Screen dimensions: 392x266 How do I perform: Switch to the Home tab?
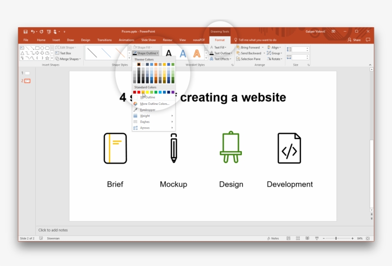tap(41, 40)
